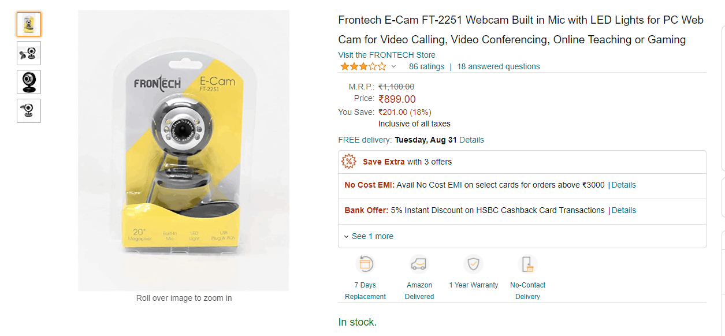Click the 1 Year Warranty shield icon

tap(473, 264)
